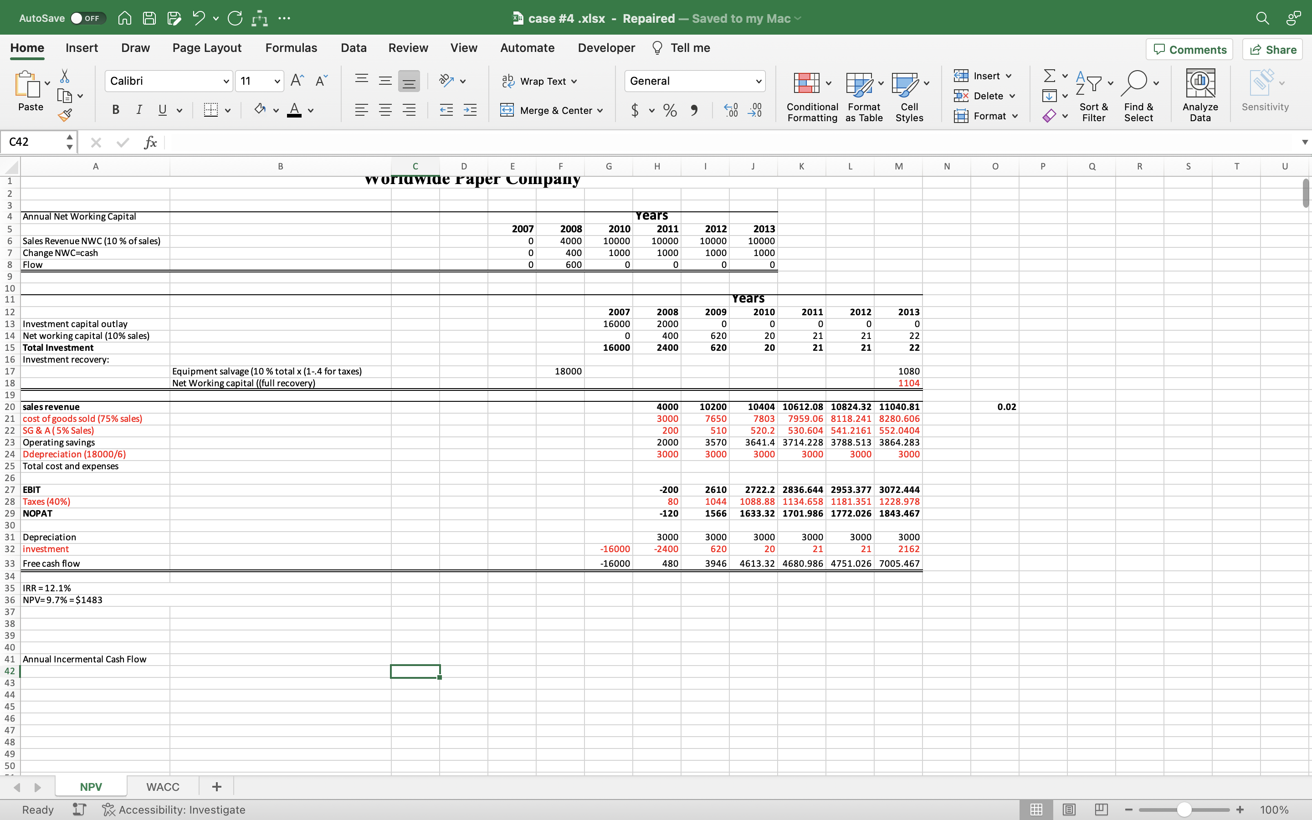Viewport: 1312px width, 820px height.
Task: Click the Comments button
Action: (x=1189, y=49)
